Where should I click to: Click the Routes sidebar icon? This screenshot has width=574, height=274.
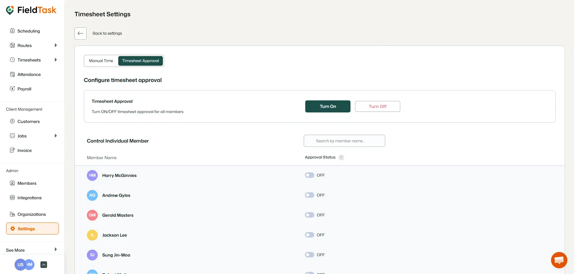pos(12,46)
